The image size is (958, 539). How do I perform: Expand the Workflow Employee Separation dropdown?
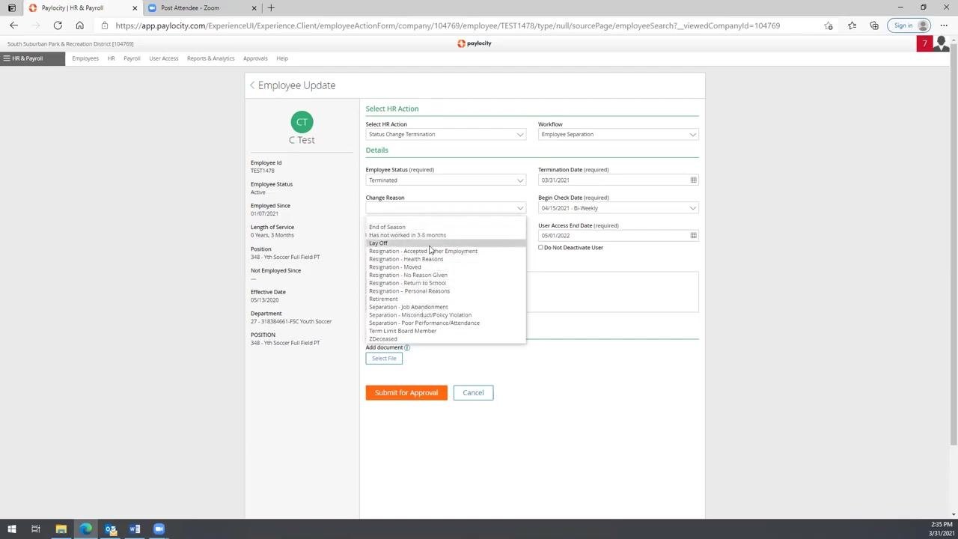(x=618, y=135)
